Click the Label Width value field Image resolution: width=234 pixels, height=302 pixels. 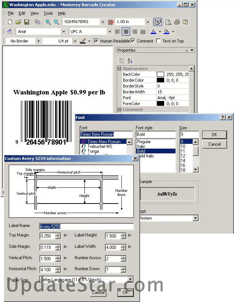113,247
